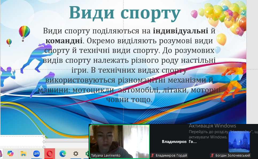Open Settings gear in the taskbar
Viewport: 258px width, 159px height.
(x=76, y=154)
